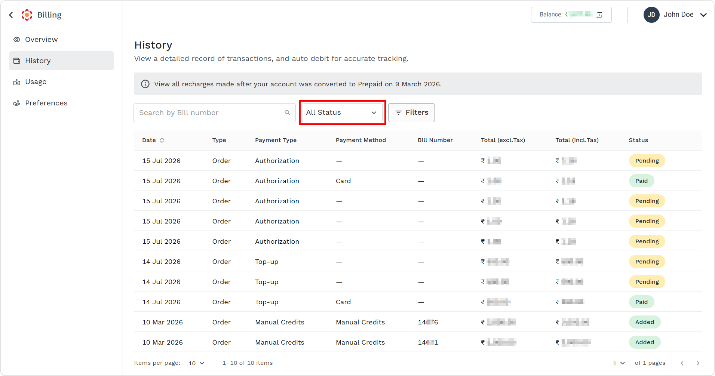715x376 pixels.
Task: Go to the next page
Action: point(698,363)
